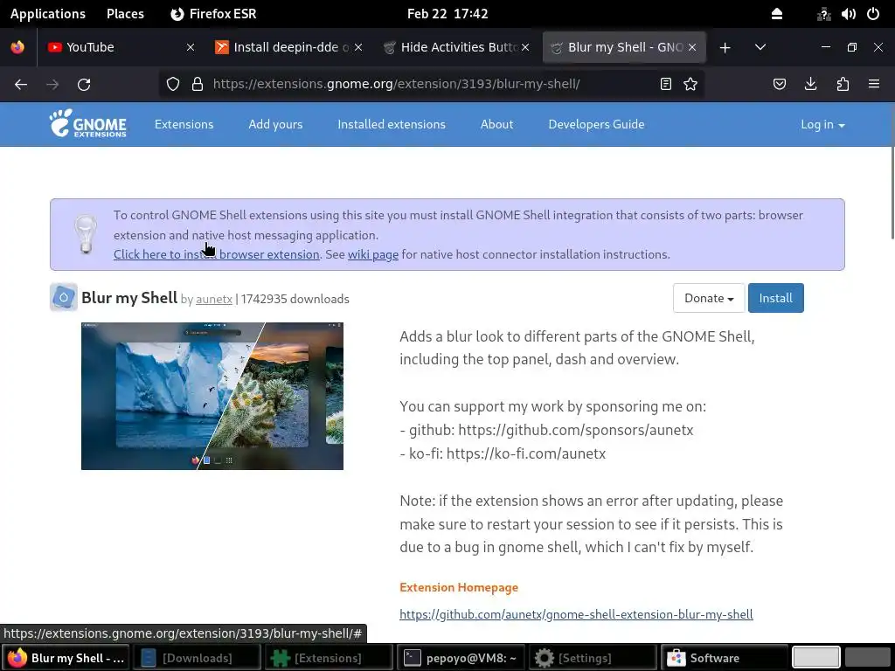Screen dimensions: 895x671
Task: Open the clock showing Feb 22 17:42
Action: point(447,14)
